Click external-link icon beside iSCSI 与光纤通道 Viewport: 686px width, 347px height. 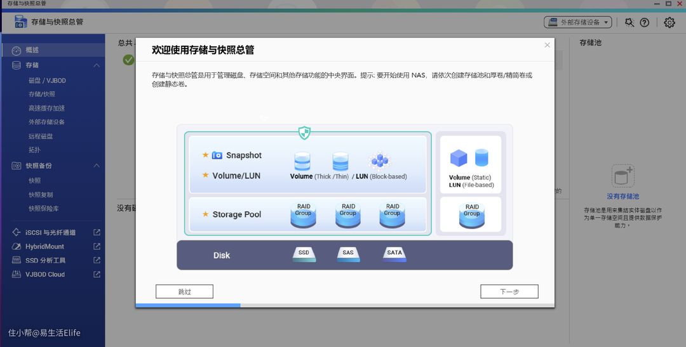click(x=97, y=233)
